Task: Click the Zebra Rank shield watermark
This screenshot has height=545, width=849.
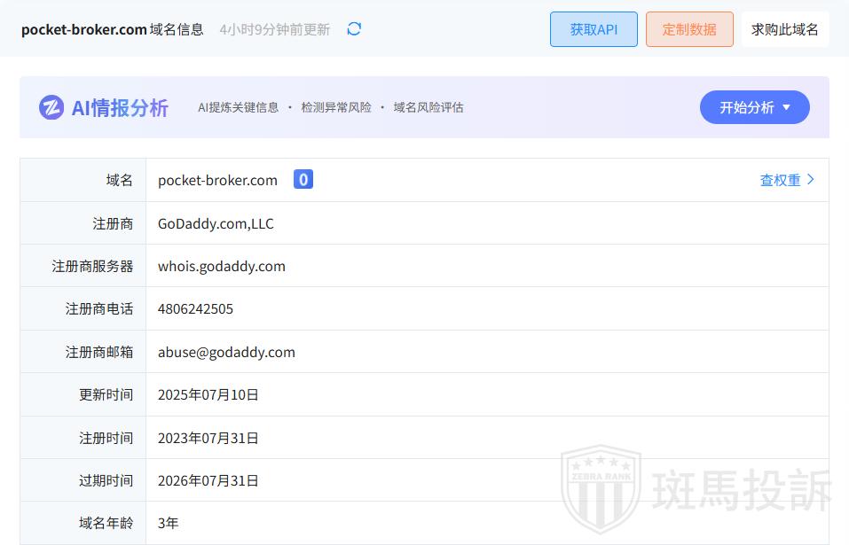Action: (601, 490)
